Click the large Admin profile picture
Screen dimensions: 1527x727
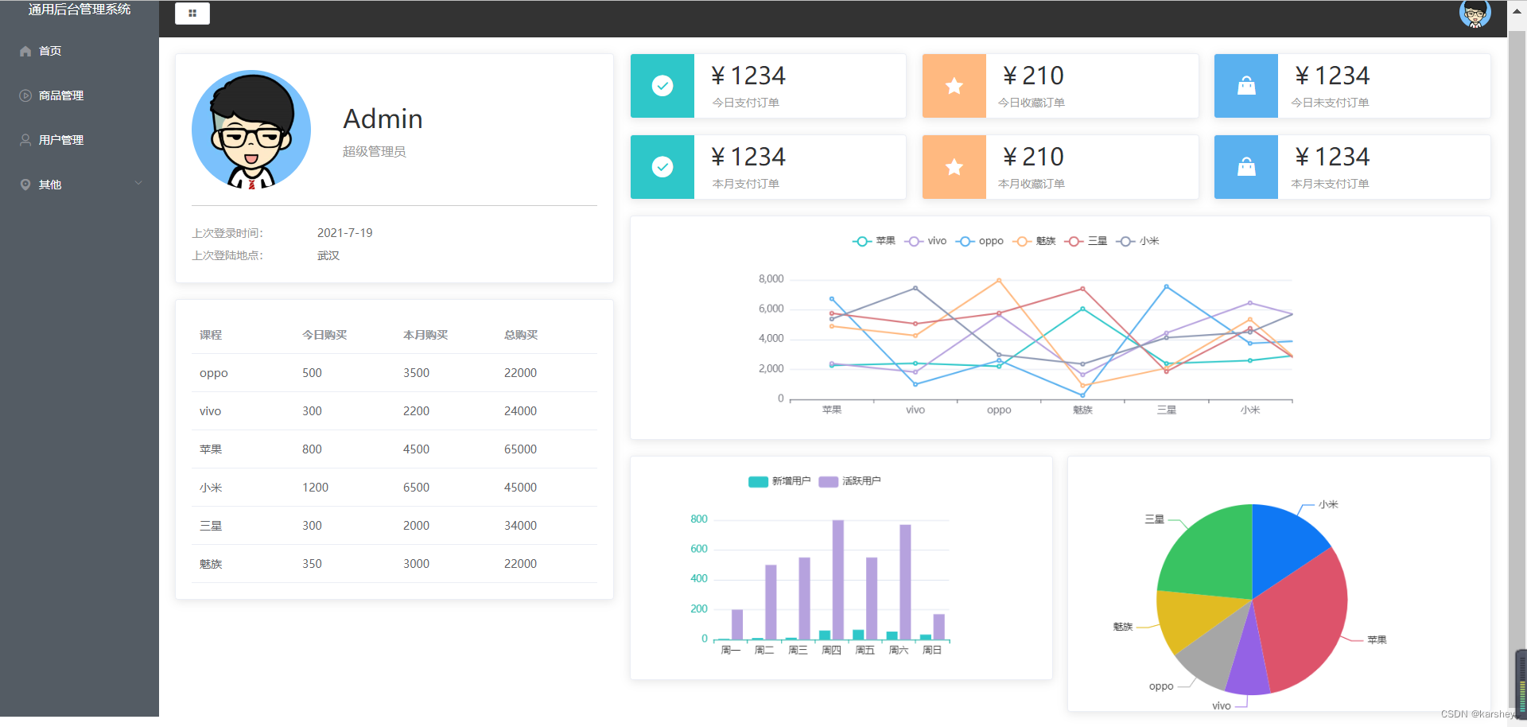251,130
